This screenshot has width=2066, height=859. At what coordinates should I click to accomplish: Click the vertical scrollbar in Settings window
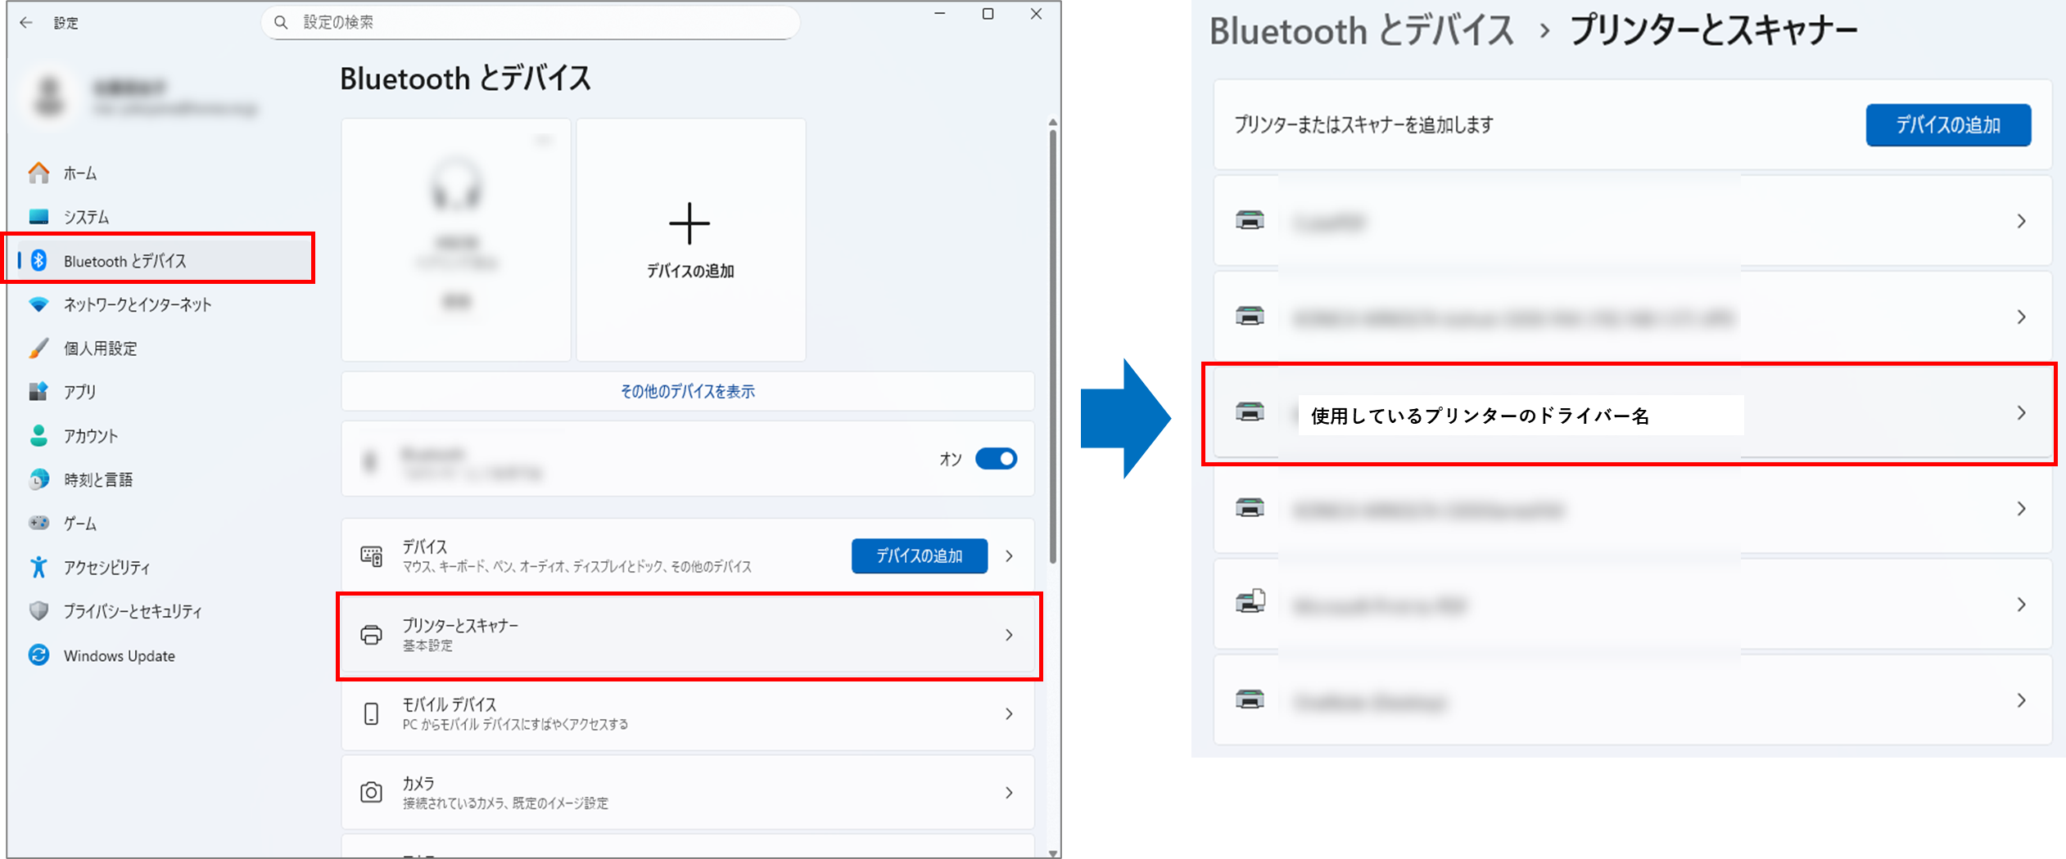click(1052, 344)
